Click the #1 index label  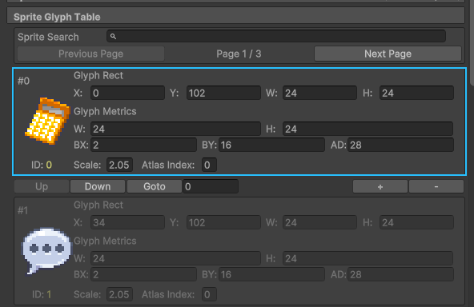(x=22, y=210)
